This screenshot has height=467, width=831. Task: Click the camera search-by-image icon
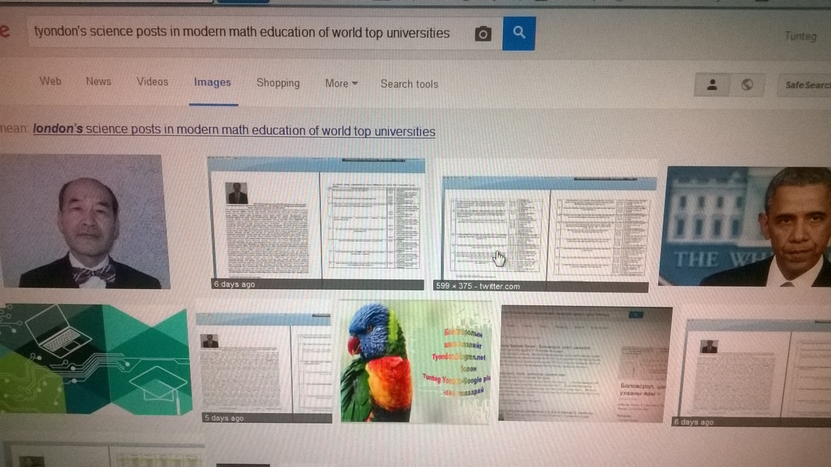coord(483,34)
